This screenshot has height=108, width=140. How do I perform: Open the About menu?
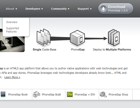(11, 9)
